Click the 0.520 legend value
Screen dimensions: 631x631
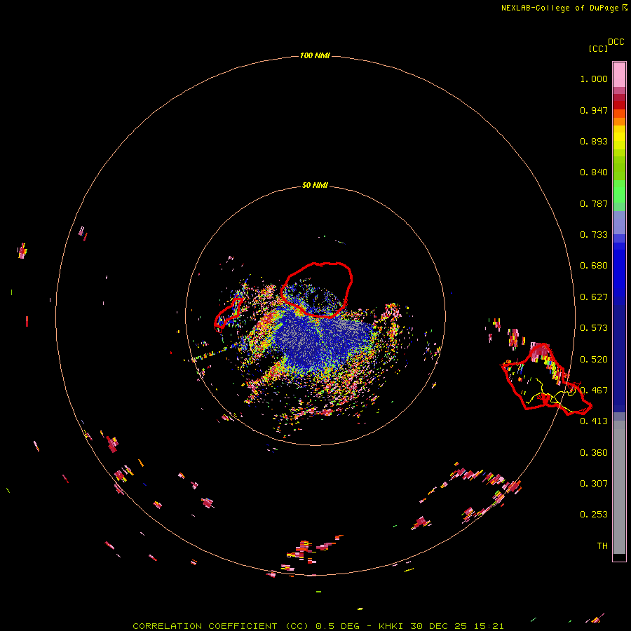594,360
